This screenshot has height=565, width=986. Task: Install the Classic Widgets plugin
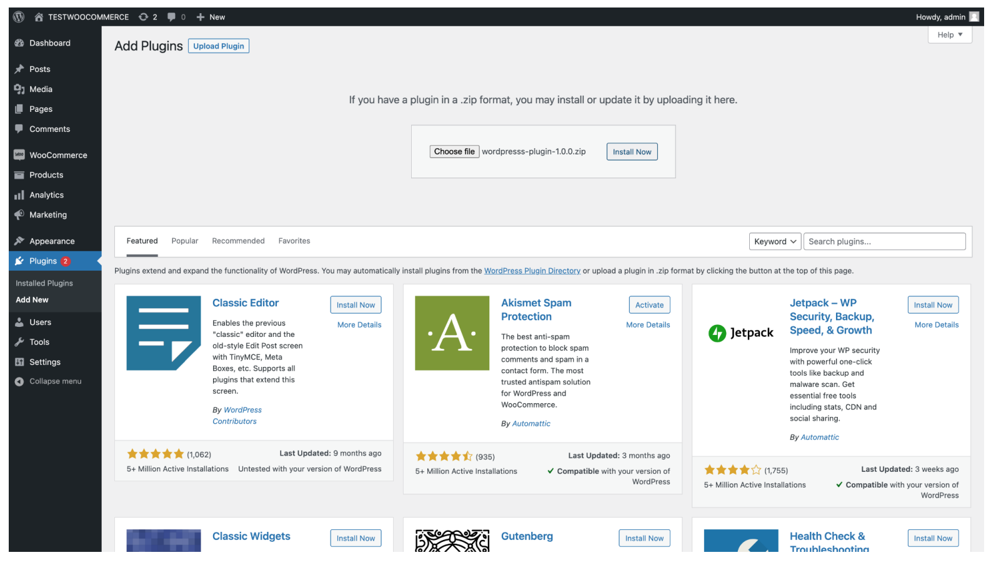(356, 539)
